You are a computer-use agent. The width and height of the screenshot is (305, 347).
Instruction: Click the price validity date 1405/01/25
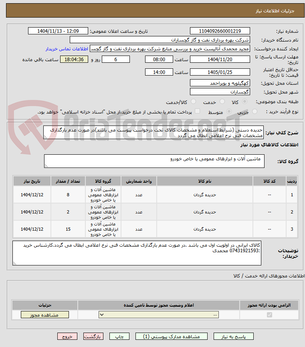point(220,72)
